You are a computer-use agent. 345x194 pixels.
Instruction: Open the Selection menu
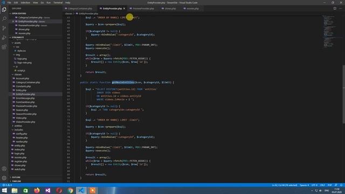click(25, 3)
